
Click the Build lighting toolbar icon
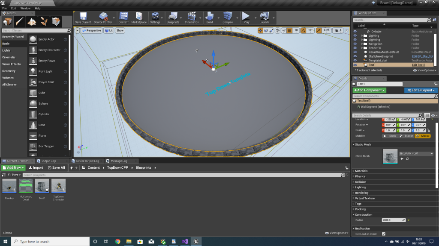(209, 18)
